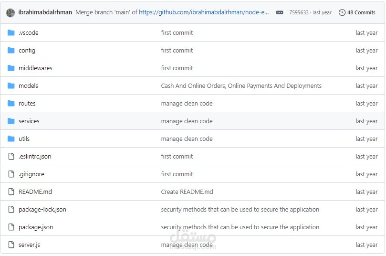The image size is (386, 256).
Task: Open the routes folder
Action: [x=27, y=104]
